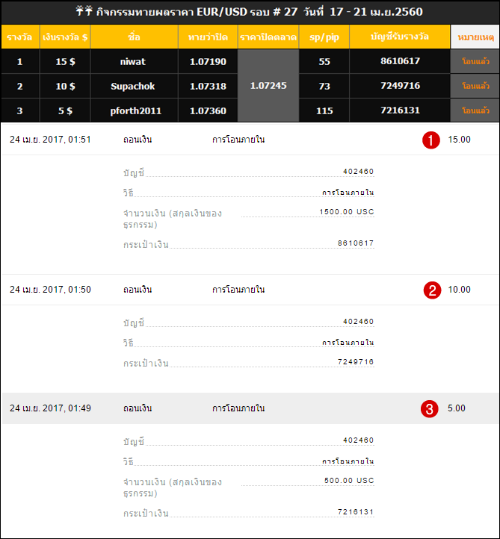Click โอนแล้ว status in pforth2011's row
Viewport: 500px width, 539px height.
click(x=475, y=110)
